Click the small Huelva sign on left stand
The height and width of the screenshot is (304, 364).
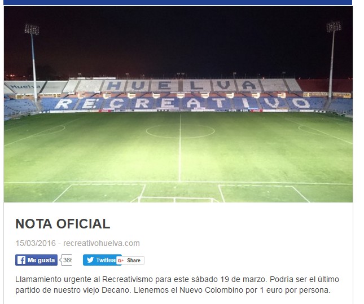click(25, 86)
